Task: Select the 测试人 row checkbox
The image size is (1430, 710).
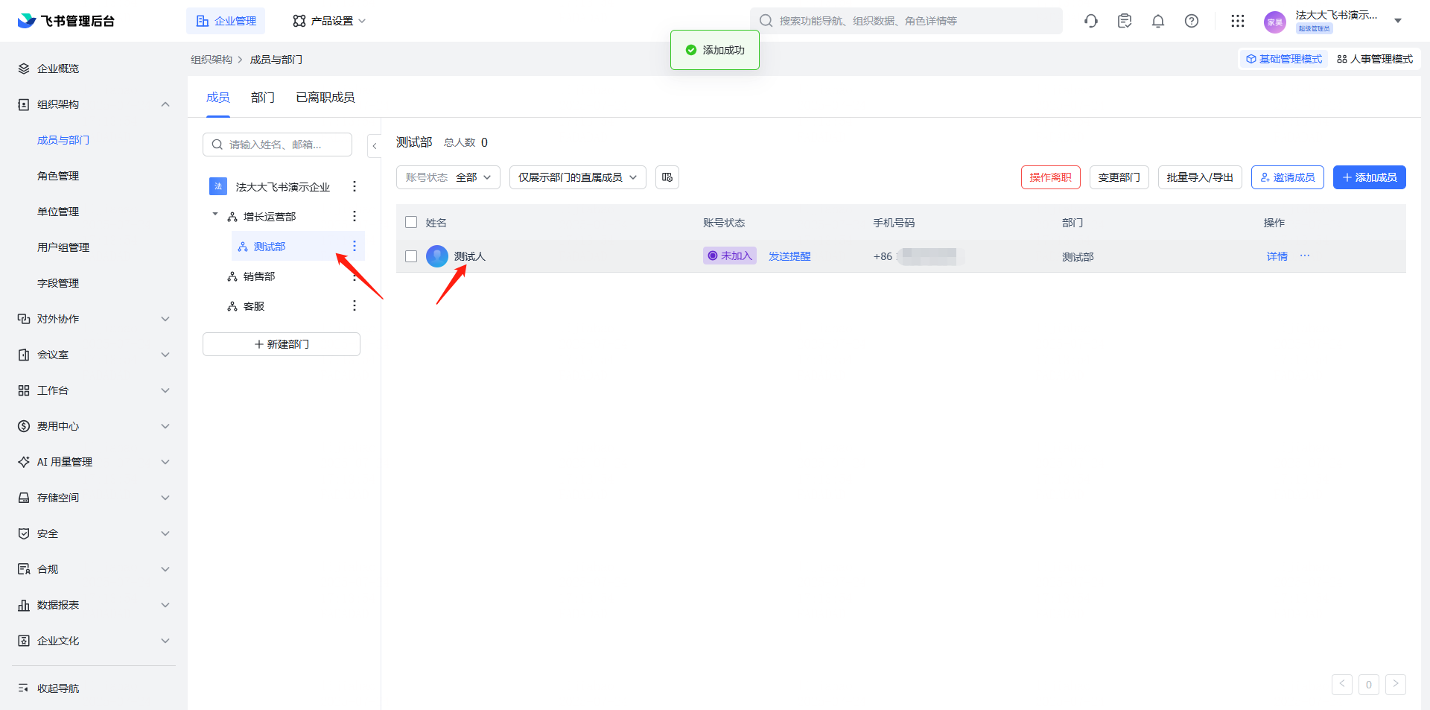Action: coord(411,256)
